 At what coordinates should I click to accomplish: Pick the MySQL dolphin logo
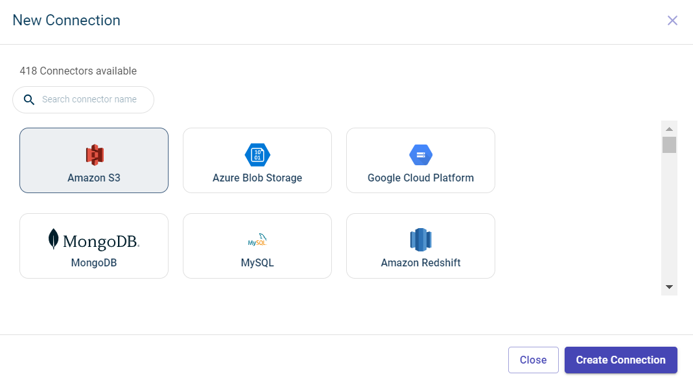click(x=257, y=240)
